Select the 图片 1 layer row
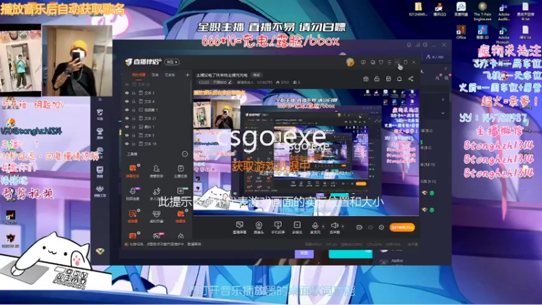The width and height of the screenshot is (542, 305). click(157, 127)
